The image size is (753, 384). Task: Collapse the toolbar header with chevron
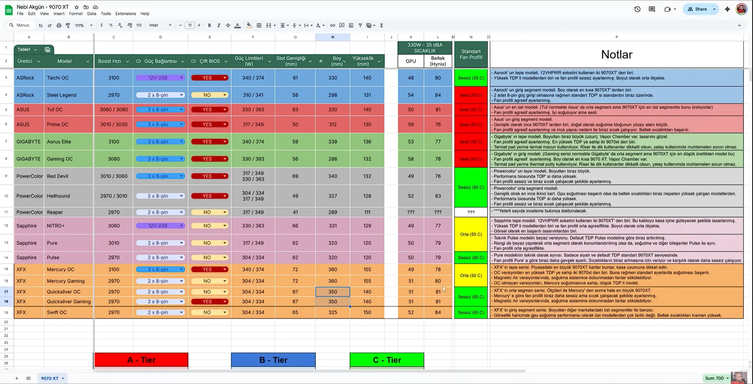[739, 25]
